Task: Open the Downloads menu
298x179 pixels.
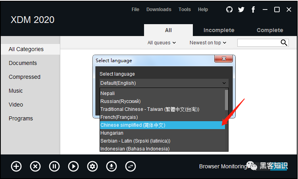Action: pos(159,10)
